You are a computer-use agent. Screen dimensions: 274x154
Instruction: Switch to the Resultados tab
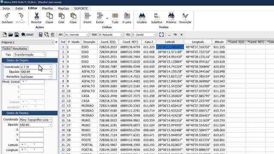click(20, 49)
